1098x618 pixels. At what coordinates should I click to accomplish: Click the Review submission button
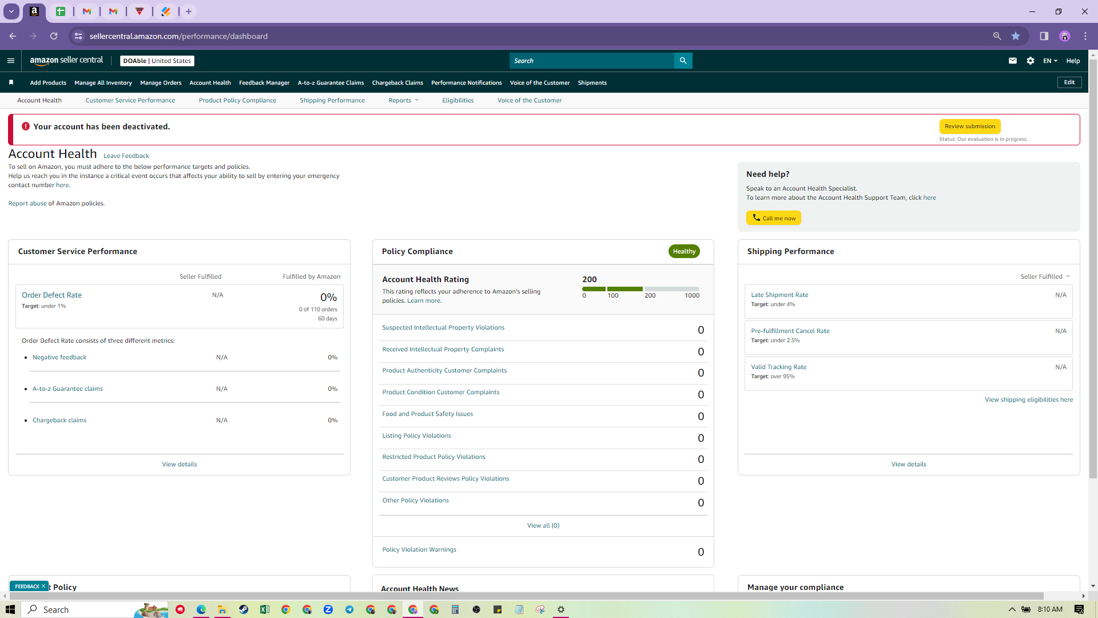point(970,126)
